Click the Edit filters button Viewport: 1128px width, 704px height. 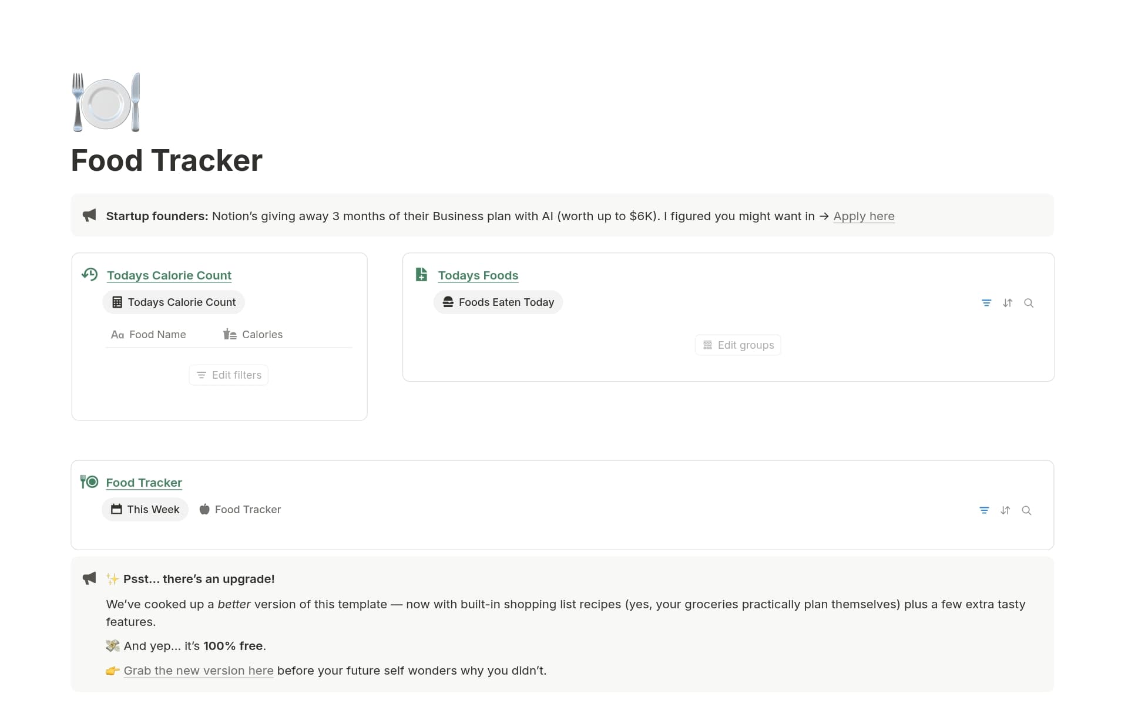pyautogui.click(x=228, y=375)
